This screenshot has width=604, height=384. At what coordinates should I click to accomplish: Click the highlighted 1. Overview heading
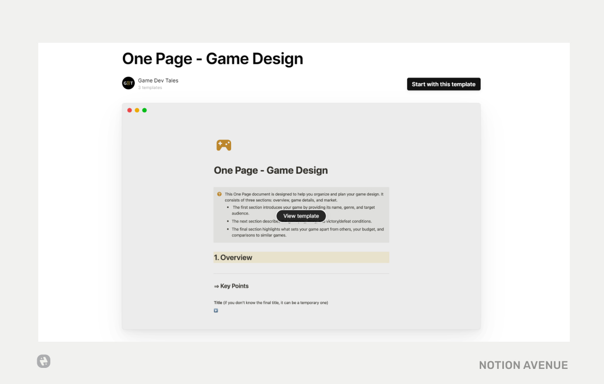(233, 257)
